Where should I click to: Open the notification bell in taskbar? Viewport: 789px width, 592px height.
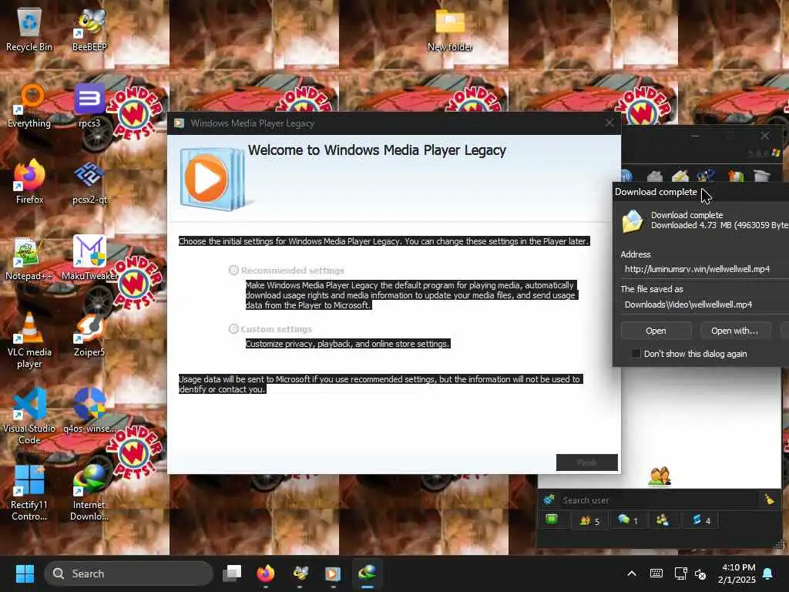[x=768, y=573]
